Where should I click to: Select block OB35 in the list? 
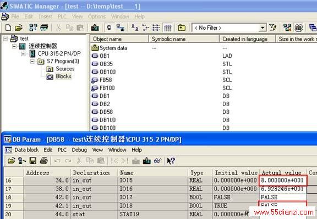click(102, 64)
